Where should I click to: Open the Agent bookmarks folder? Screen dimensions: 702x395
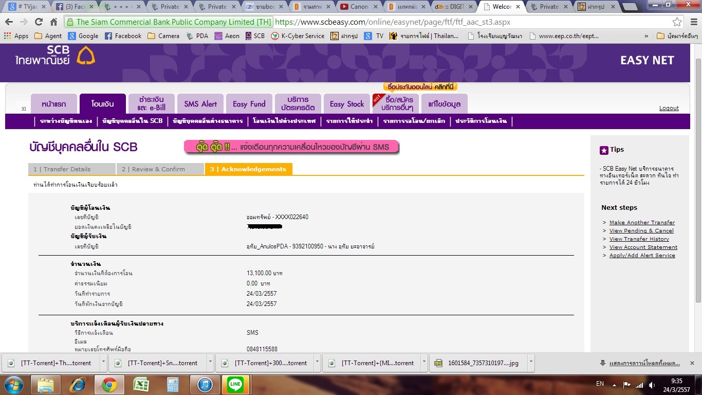48,36
